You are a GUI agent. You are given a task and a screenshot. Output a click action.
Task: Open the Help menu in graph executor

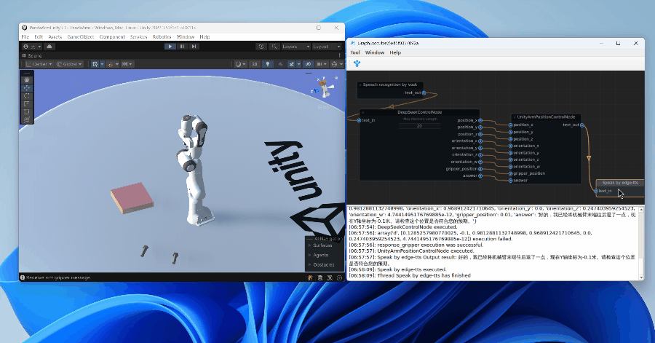(x=395, y=52)
